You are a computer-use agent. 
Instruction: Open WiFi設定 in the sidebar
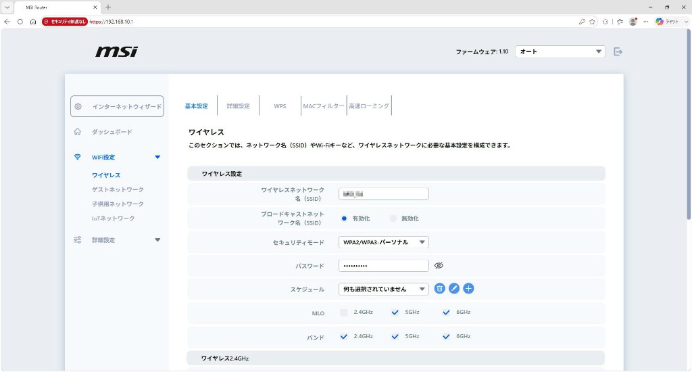click(103, 158)
